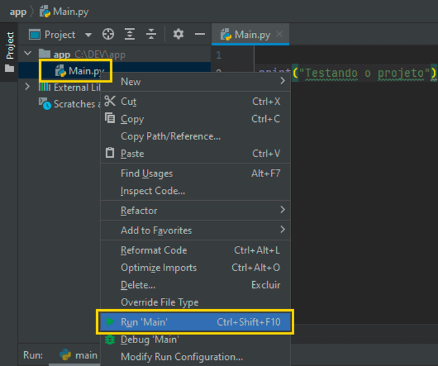The height and width of the screenshot is (366, 438).
Task: Click the C:\DEV\app path text
Action: [x=100, y=54]
